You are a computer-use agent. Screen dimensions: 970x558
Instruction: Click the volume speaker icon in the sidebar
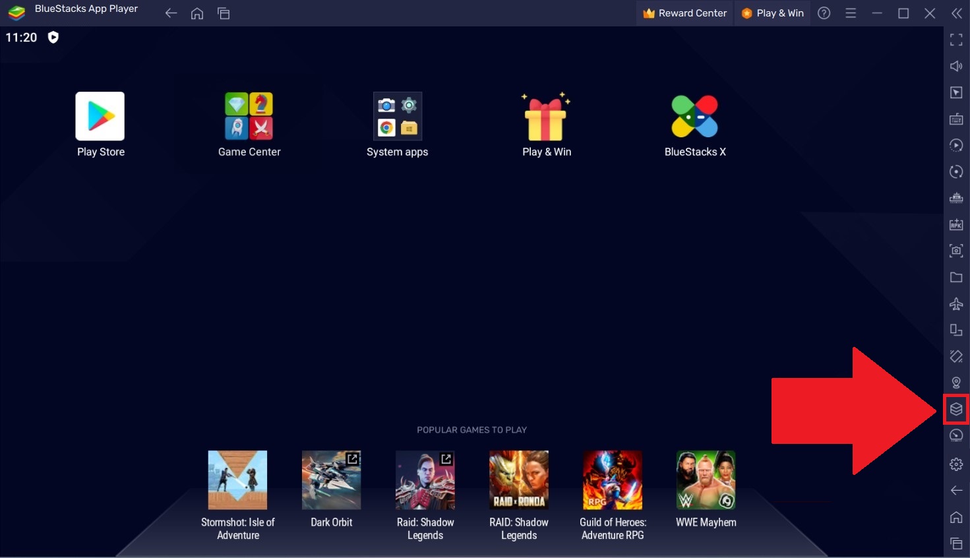(956, 66)
